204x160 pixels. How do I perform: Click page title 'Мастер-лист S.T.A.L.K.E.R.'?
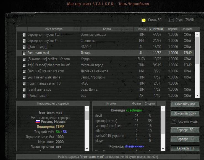coord(91,4)
